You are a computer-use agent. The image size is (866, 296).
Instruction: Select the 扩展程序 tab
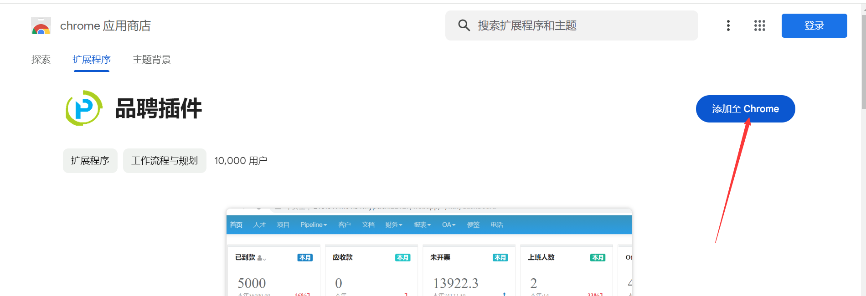coord(91,60)
